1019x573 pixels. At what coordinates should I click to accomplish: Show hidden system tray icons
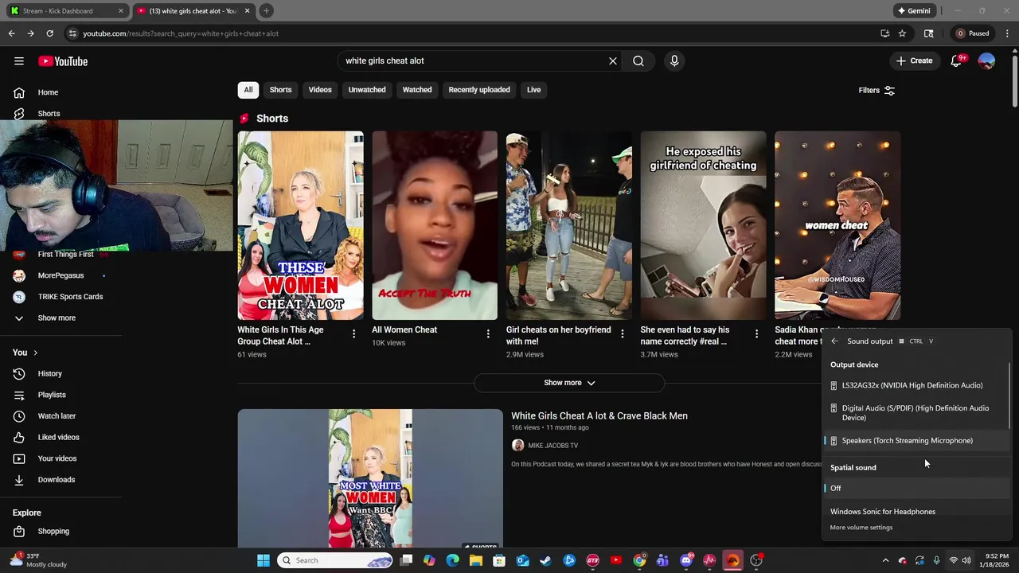884,560
